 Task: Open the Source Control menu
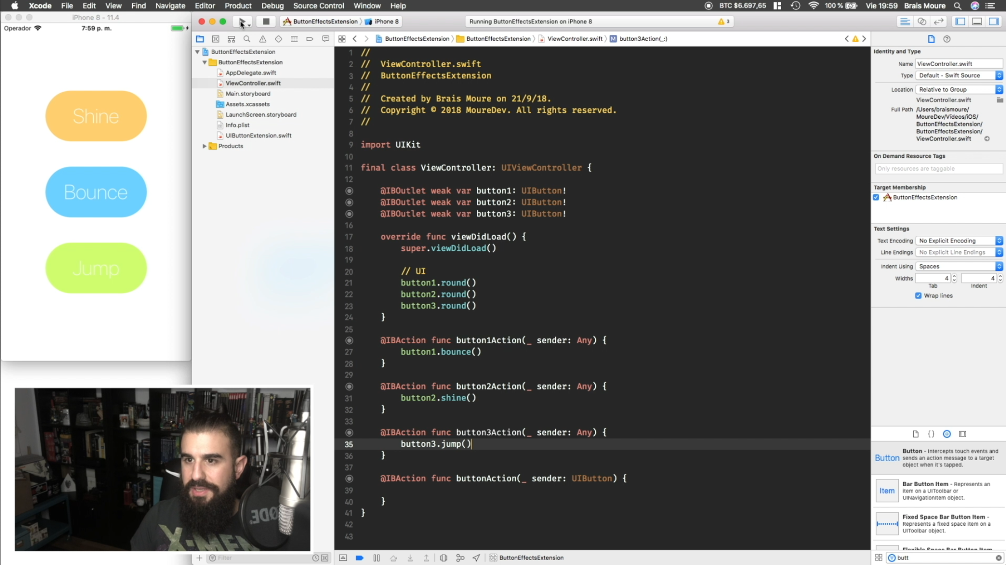coord(318,6)
